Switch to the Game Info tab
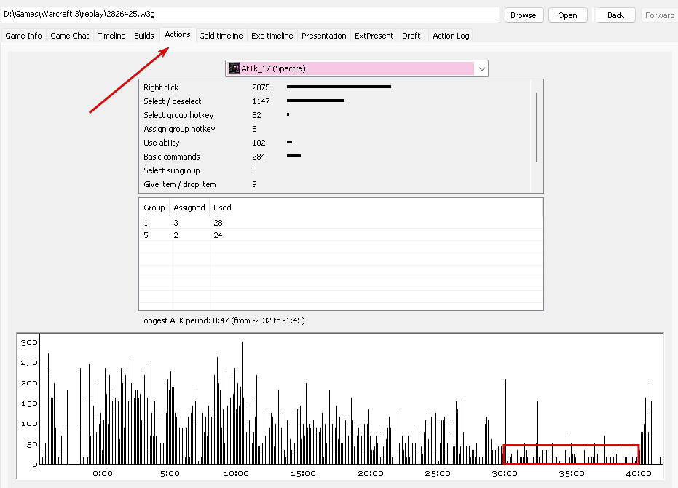Image resolution: width=678 pixels, height=488 pixels. pyautogui.click(x=23, y=36)
